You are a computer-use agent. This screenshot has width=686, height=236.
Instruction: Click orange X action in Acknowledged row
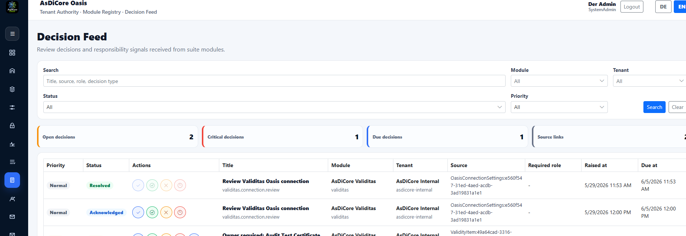click(166, 212)
